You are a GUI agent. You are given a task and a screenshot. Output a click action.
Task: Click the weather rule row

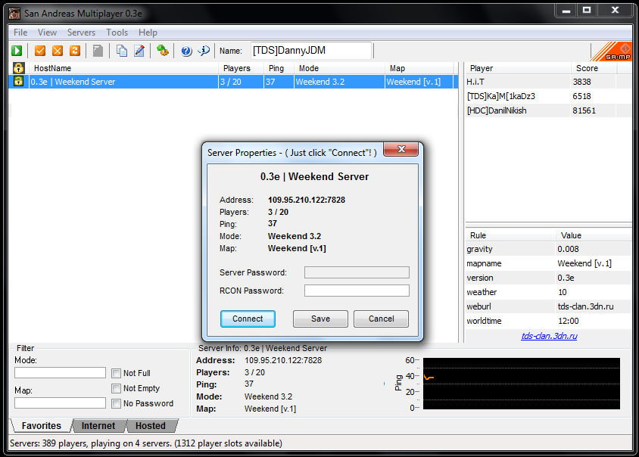coord(549,292)
